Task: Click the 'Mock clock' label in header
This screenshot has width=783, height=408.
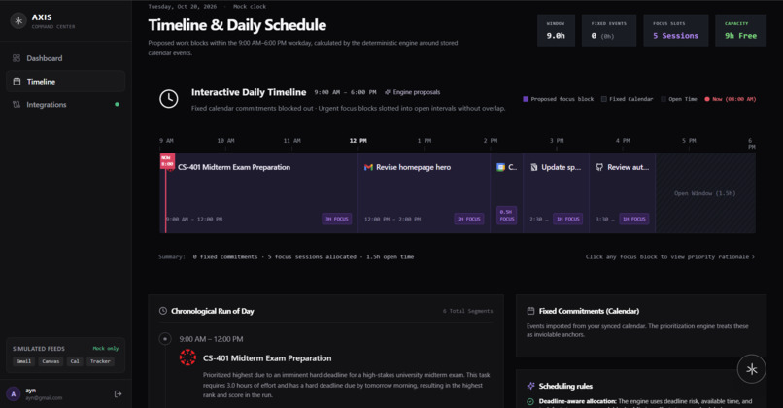Action: [x=250, y=7]
